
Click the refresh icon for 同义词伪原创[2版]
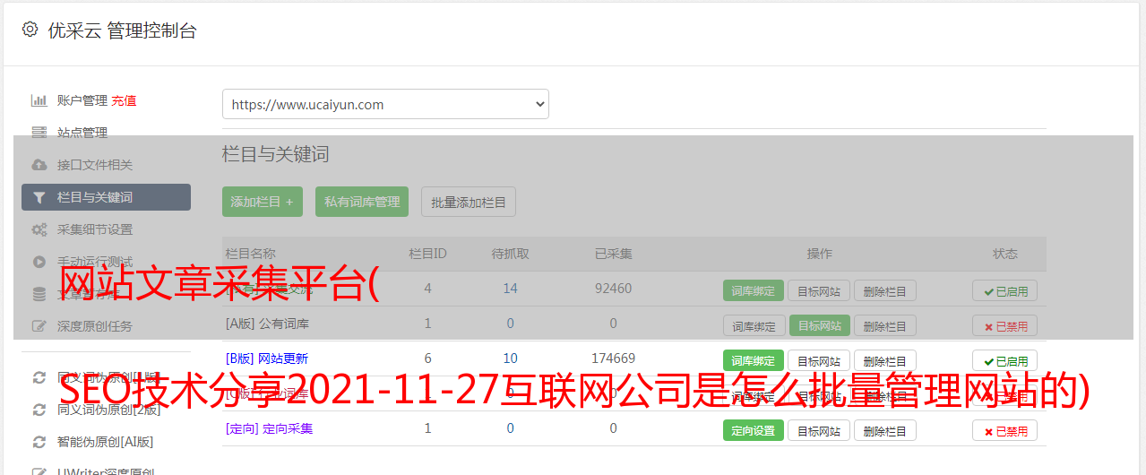pyautogui.click(x=39, y=410)
